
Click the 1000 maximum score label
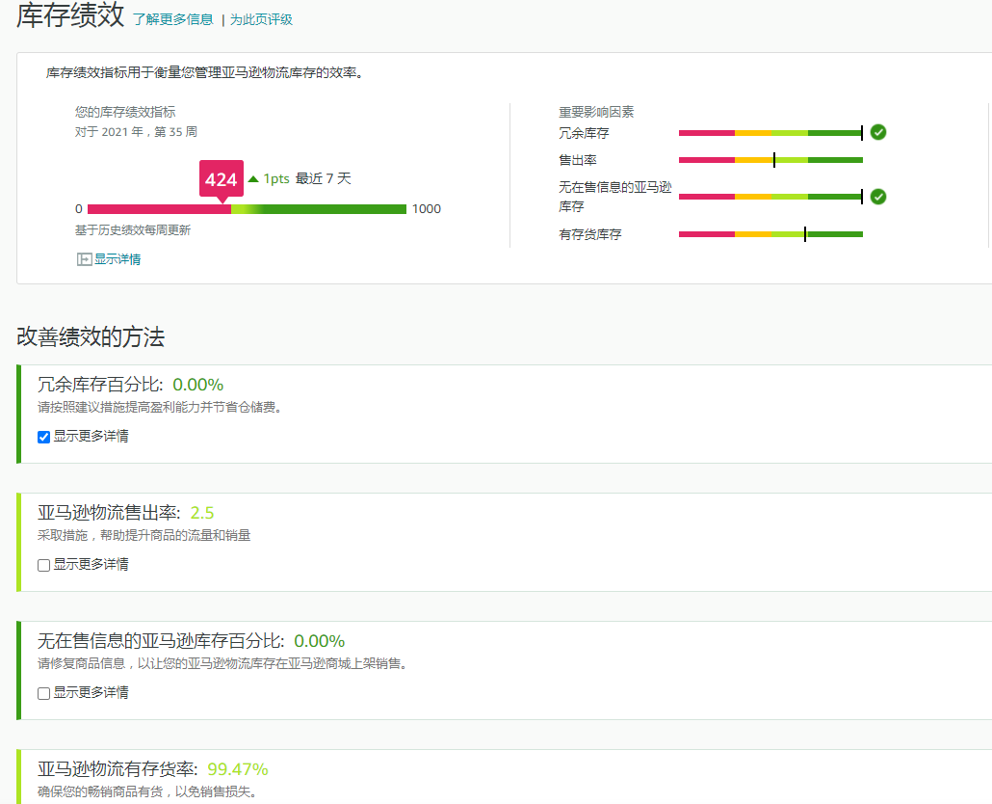427,209
